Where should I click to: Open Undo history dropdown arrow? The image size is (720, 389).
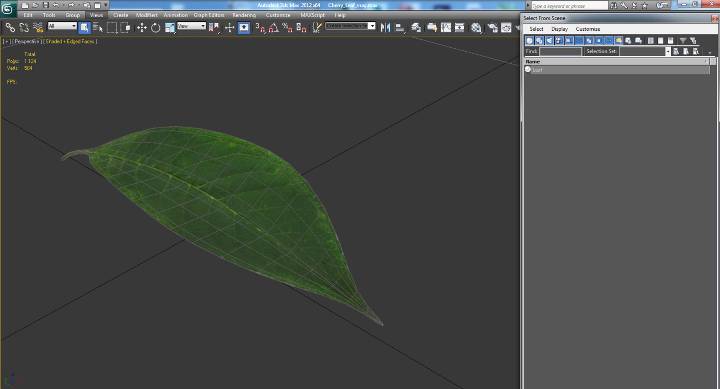coord(63,5)
